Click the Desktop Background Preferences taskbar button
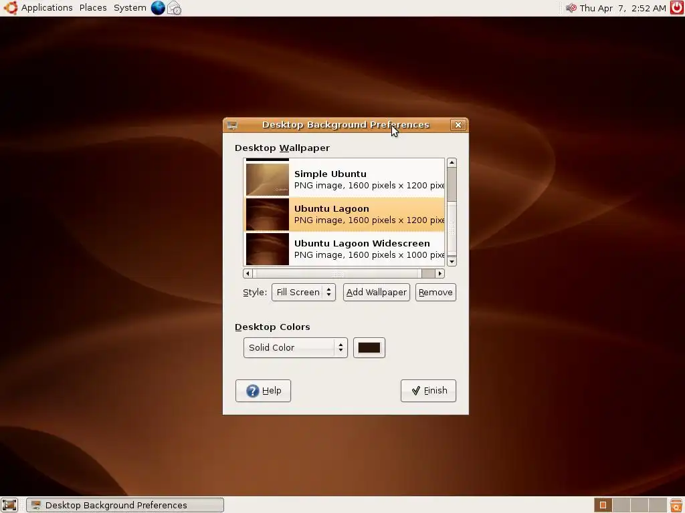This screenshot has width=685, height=513. 125,505
